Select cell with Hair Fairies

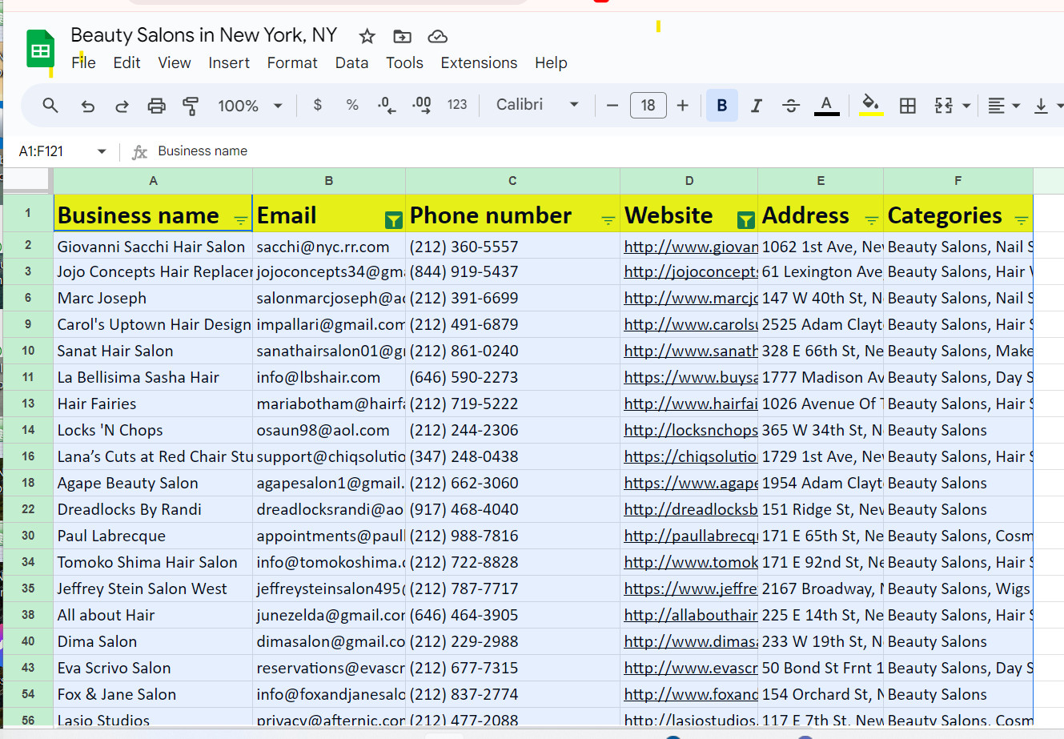(x=153, y=404)
